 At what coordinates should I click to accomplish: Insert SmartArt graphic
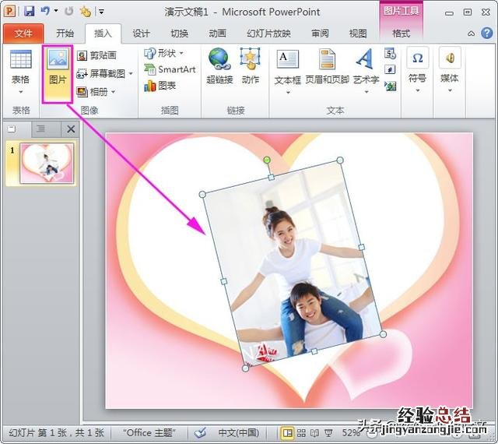pos(170,69)
